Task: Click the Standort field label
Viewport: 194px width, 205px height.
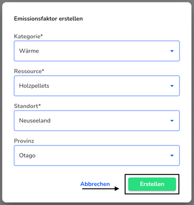Action: [26, 106]
